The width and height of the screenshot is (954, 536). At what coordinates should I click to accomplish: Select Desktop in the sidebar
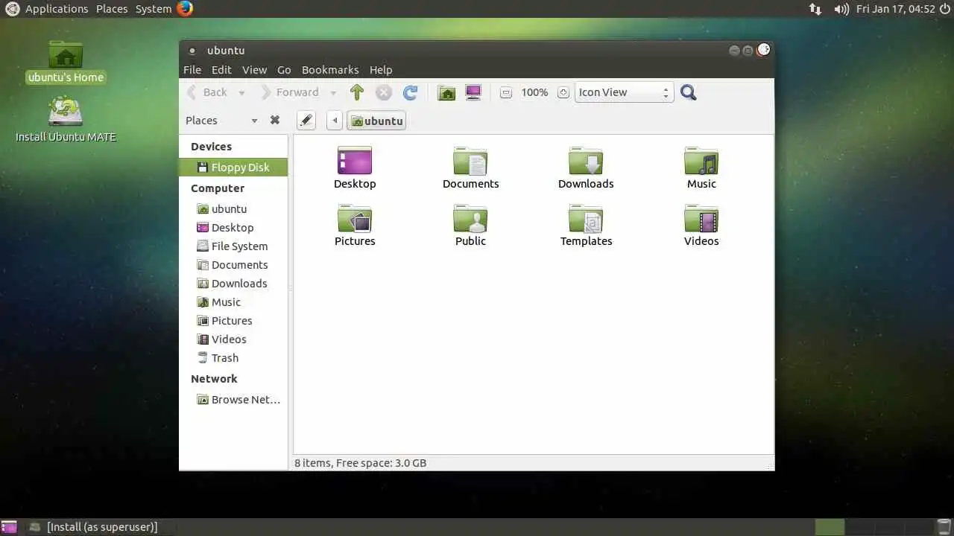tap(233, 228)
